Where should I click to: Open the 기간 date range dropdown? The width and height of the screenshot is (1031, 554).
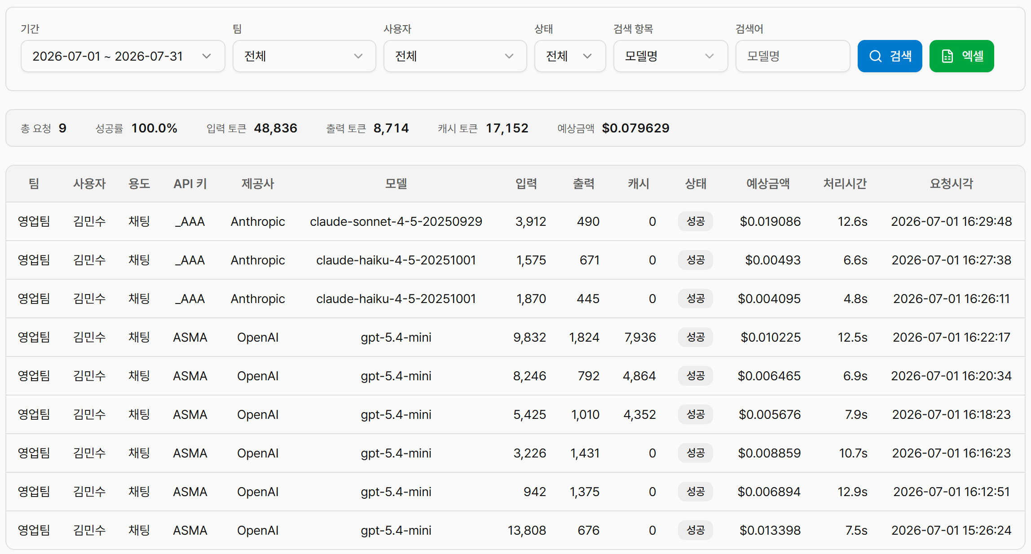123,56
